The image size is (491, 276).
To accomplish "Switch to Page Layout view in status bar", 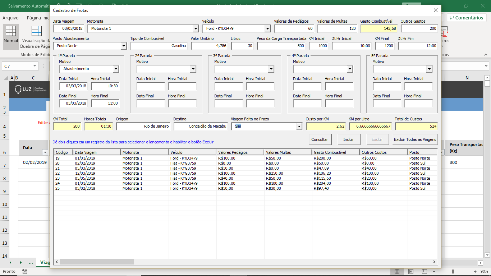I will tap(410, 271).
